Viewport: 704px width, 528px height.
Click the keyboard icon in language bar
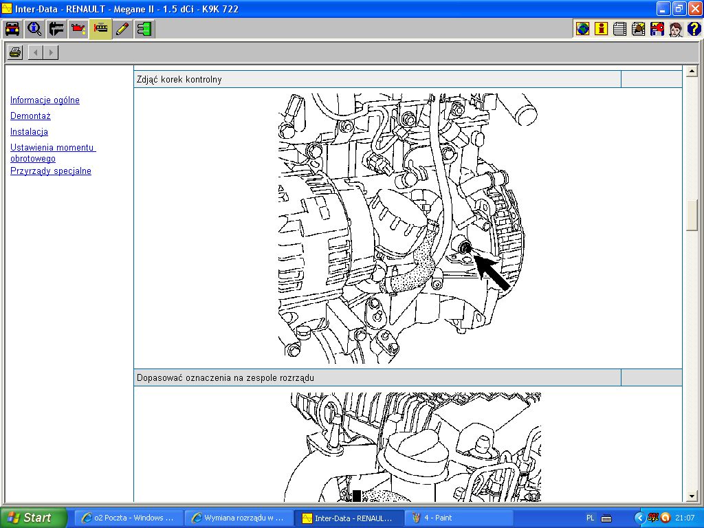click(606, 518)
